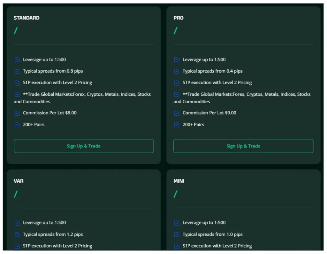Click Sign Up & Trade under PRO
Image resolution: width=327 pixels, height=254 pixels.
click(x=243, y=146)
